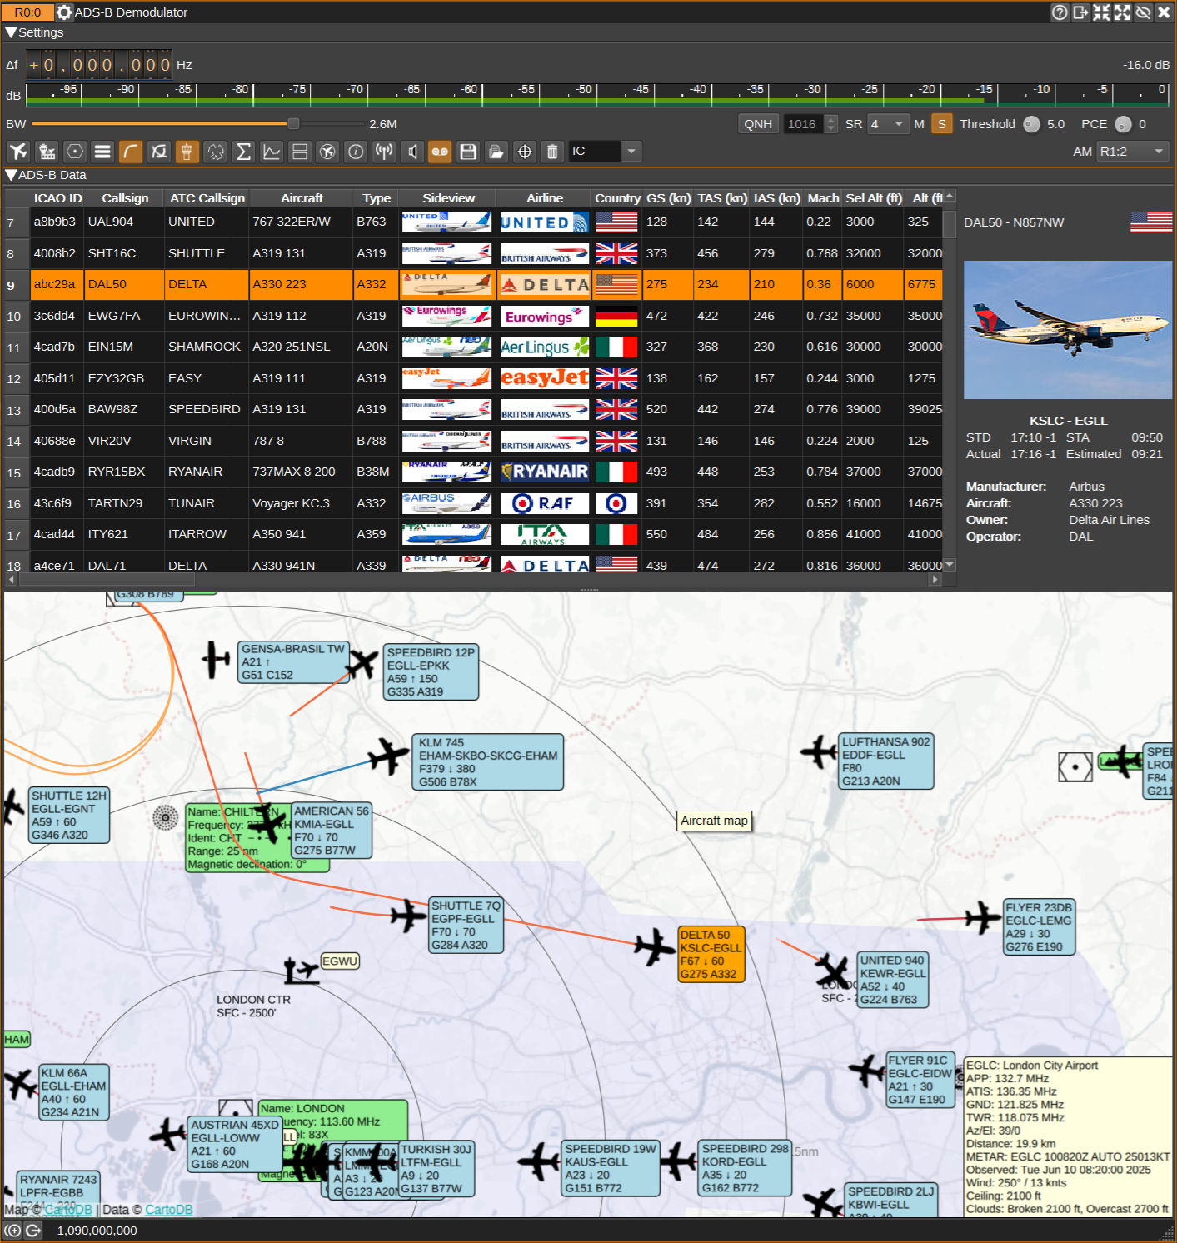Click the LUFTHANSA 902 map label
This screenshot has width=1177, height=1243.
point(886,761)
